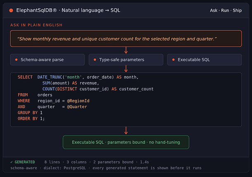The image size is (252, 177).
Task: Click the SELECT keyword in the SQL code
Action: click(x=25, y=77)
